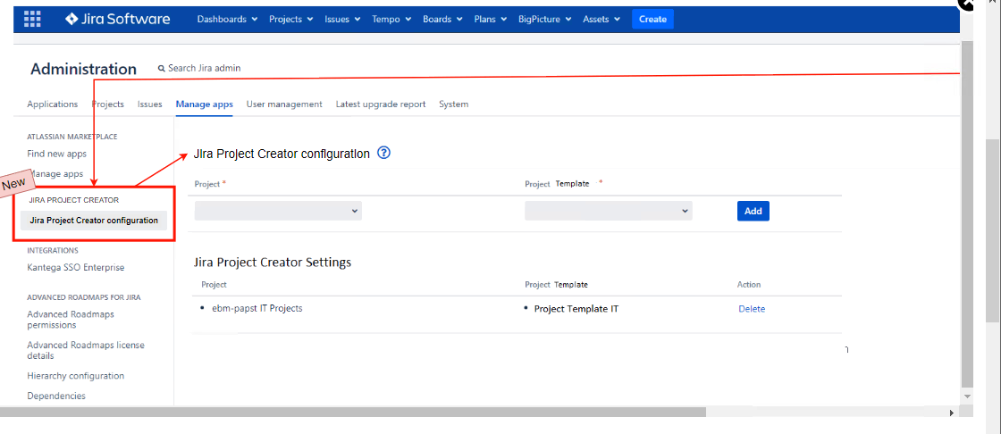Screen dimensions: 1001x434
Task: Open the User management tab
Action: coord(284,104)
